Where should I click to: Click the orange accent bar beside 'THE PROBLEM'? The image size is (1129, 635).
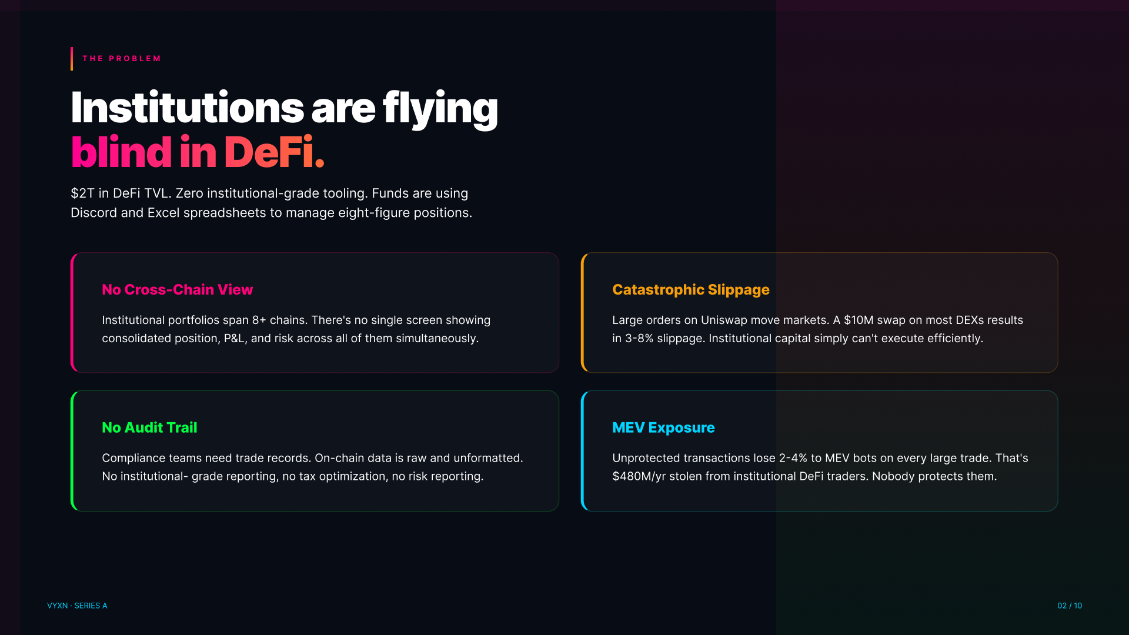click(x=72, y=59)
